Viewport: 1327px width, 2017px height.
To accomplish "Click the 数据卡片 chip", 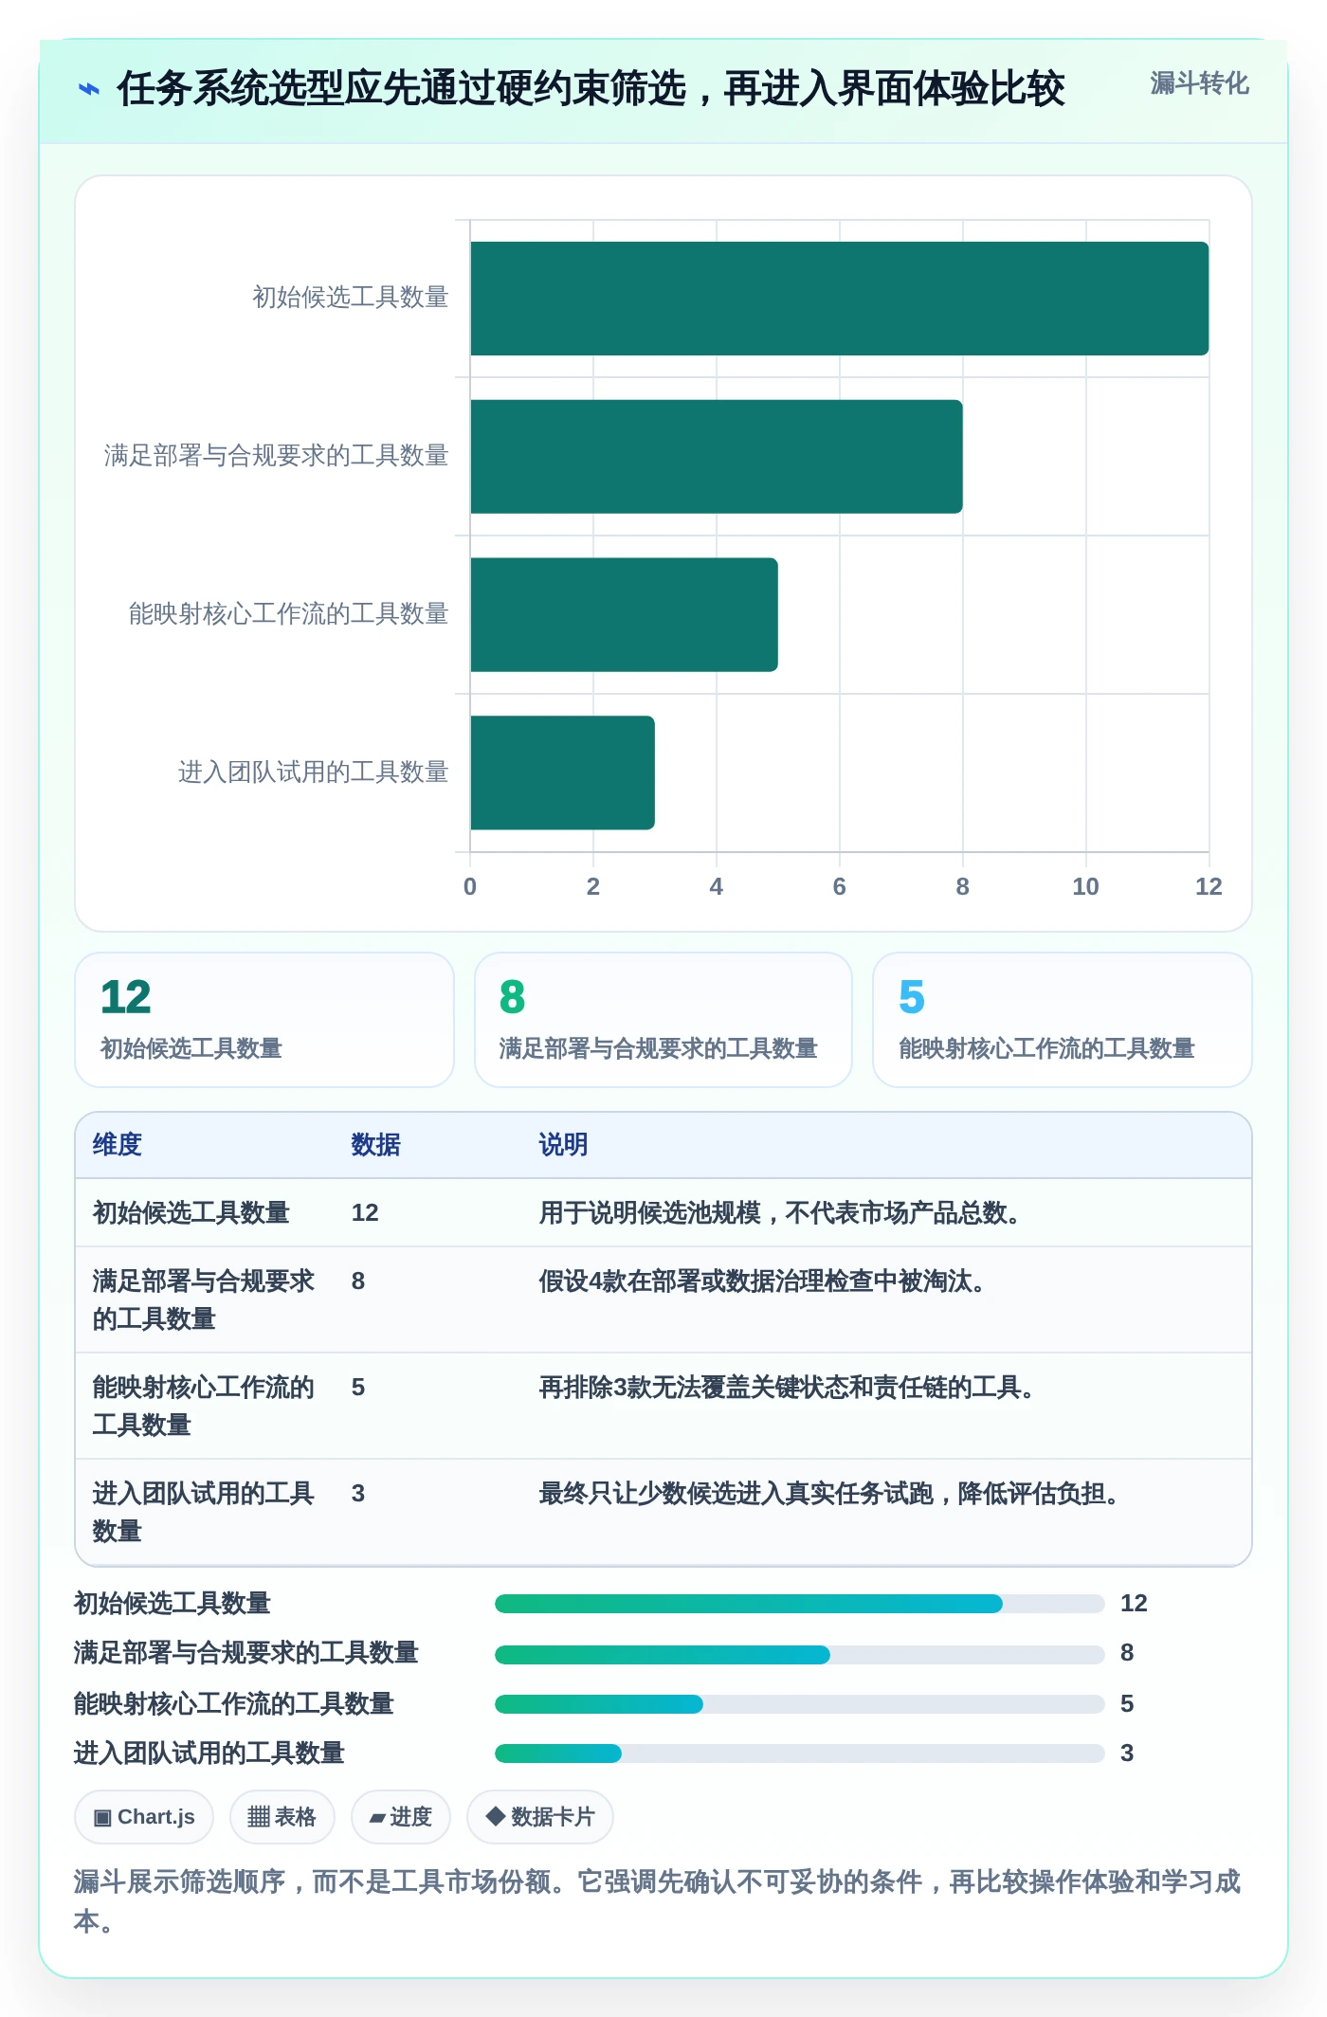I will (539, 1817).
